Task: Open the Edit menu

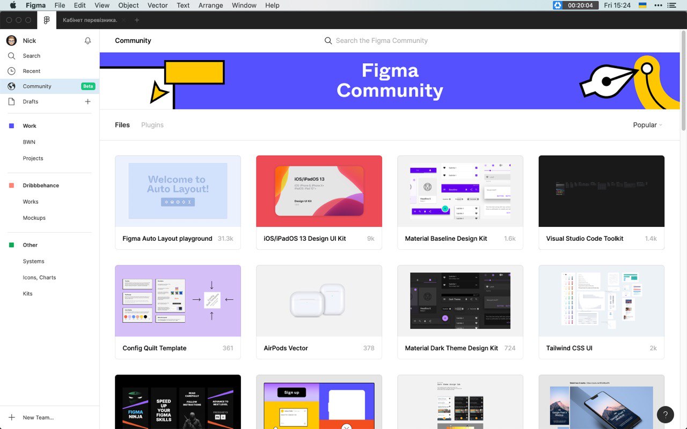Action: 80,5
